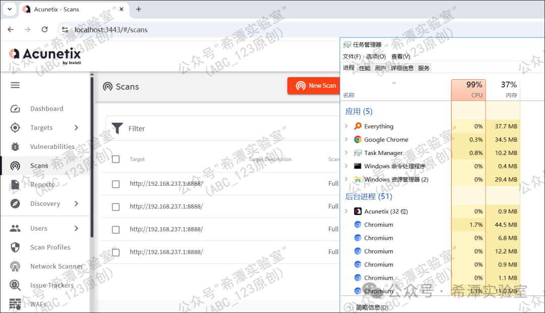Open the Network Scanner sidebar link
Viewport: 545px width, 313px height.
point(57,267)
